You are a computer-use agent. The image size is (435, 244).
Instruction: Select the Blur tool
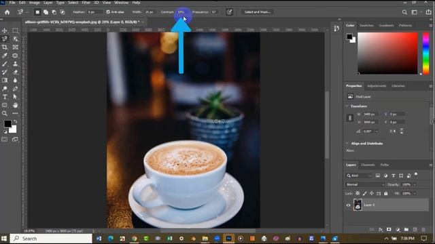pyautogui.click(x=15, y=80)
